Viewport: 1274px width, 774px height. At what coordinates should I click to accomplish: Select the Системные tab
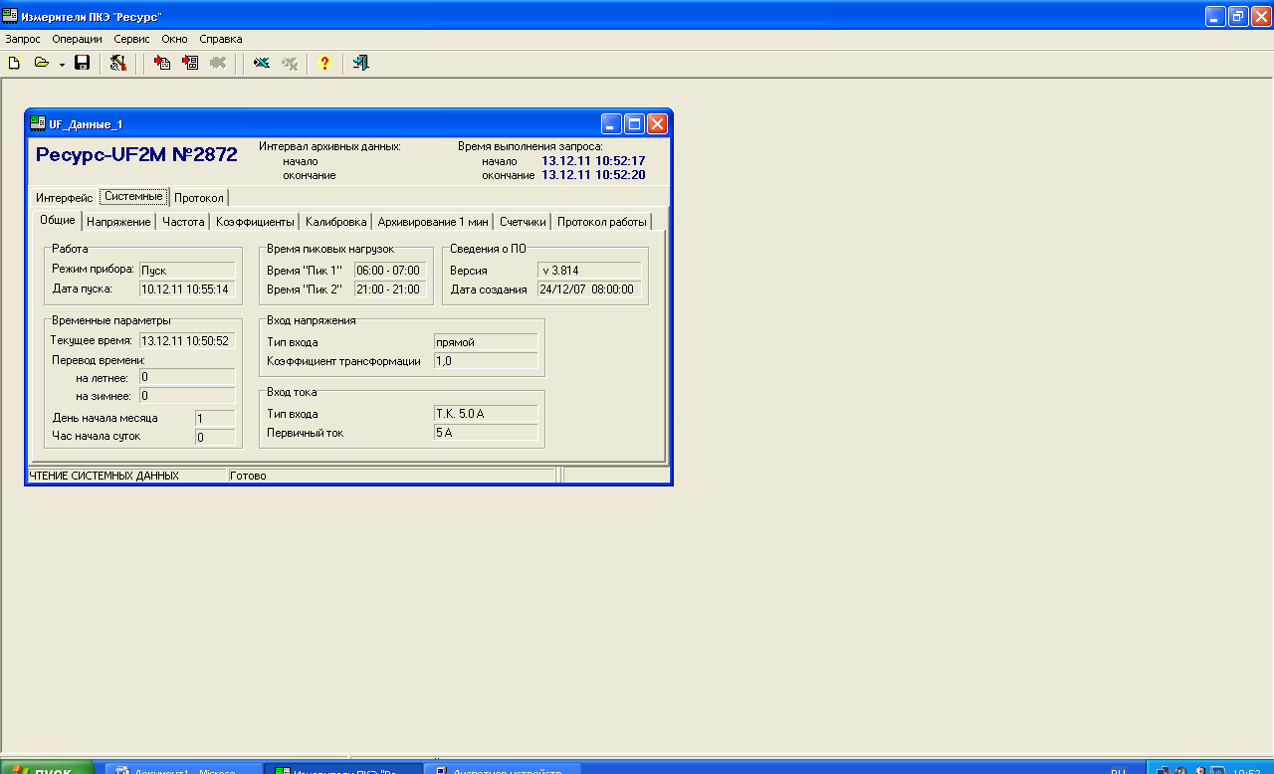point(133,196)
